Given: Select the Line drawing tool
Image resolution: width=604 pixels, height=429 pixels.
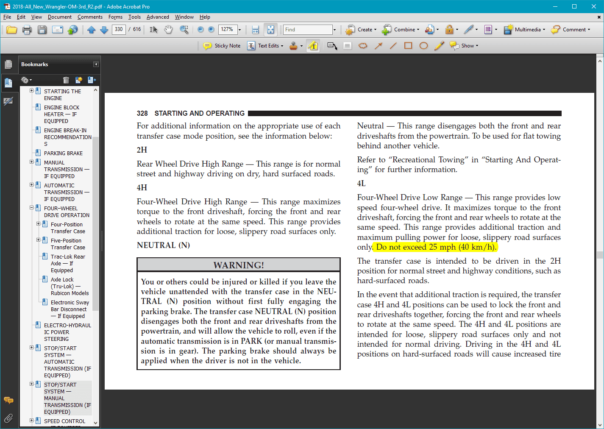Looking at the screenshot, I should point(393,46).
